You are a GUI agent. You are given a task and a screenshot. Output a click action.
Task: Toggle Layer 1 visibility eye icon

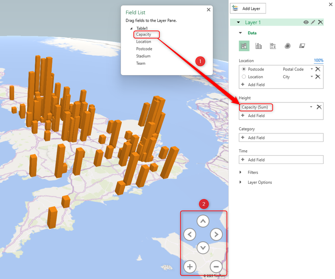pos(306,22)
